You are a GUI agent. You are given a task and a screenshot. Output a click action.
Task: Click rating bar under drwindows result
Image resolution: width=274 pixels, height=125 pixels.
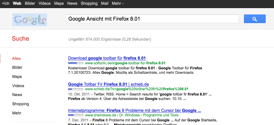pos(76,115)
